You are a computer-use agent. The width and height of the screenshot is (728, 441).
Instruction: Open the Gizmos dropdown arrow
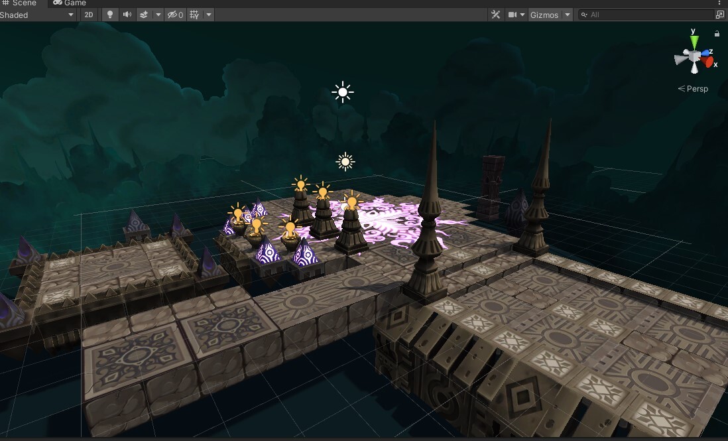click(x=567, y=14)
